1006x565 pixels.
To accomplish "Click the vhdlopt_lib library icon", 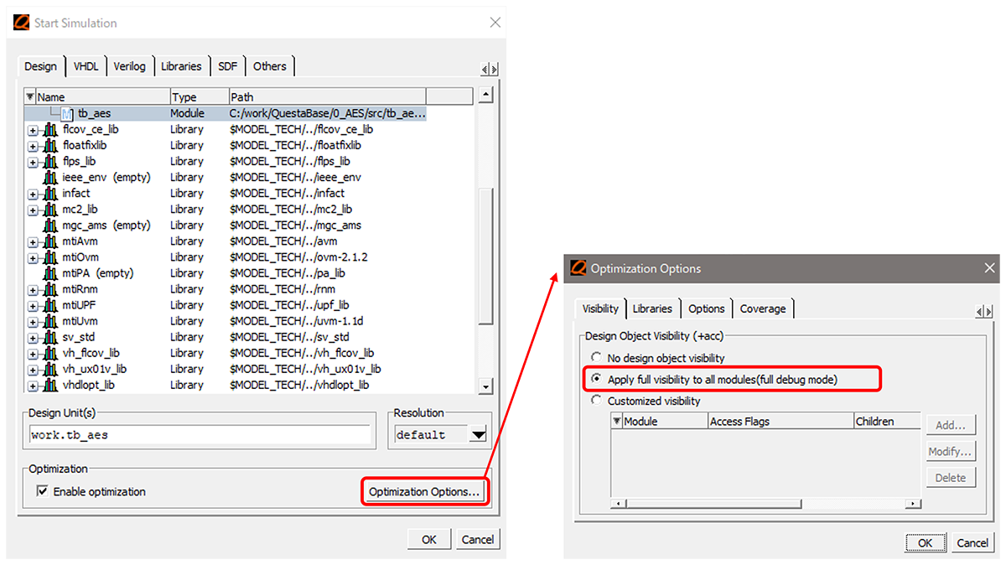I will [x=49, y=386].
